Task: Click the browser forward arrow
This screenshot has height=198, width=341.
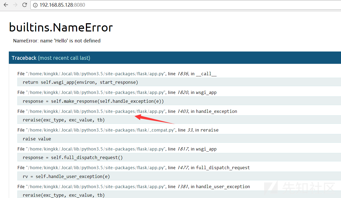Action: click(x=15, y=5)
